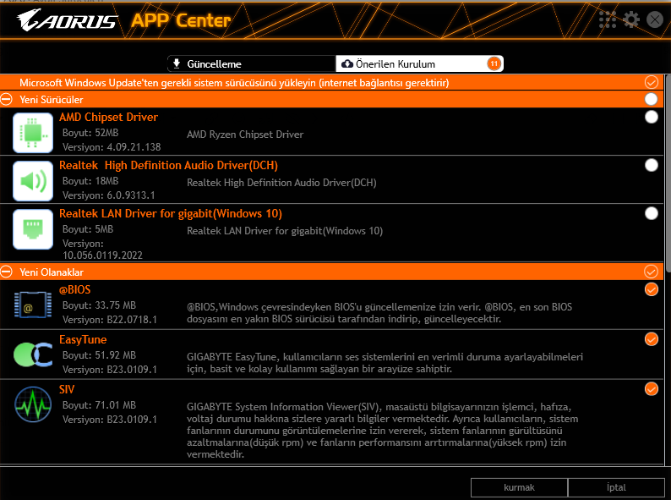Image resolution: width=671 pixels, height=500 pixels.
Task: Click the @BIOS chip icon
Action: [x=33, y=305]
